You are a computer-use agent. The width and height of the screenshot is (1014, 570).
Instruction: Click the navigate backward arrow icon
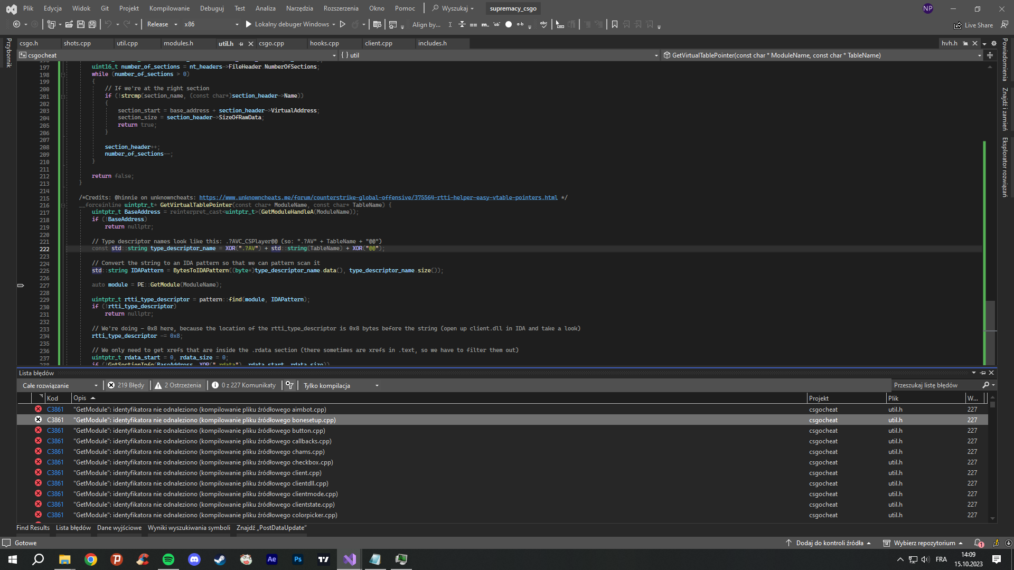17,24
